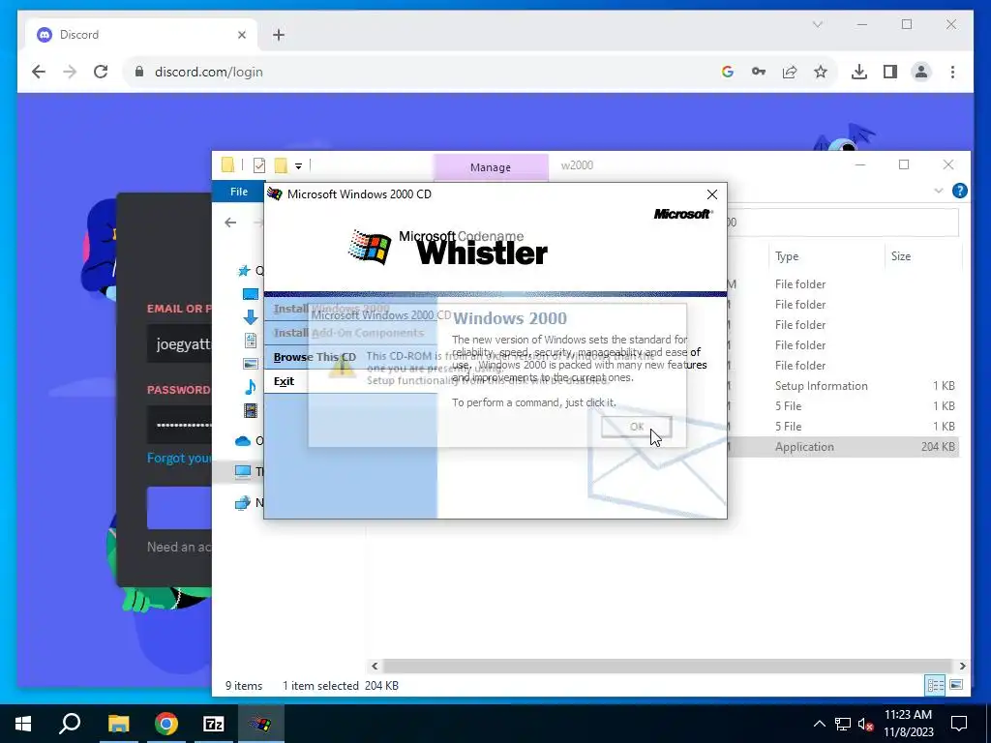The width and height of the screenshot is (991, 743).
Task: Sort by Type column header
Action: coord(787,256)
